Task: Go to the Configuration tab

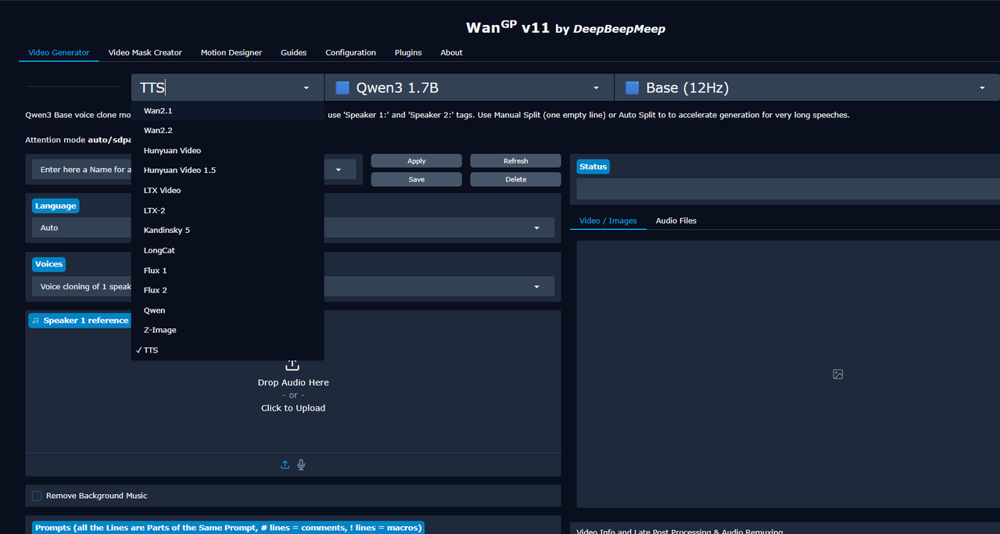Action: click(350, 52)
